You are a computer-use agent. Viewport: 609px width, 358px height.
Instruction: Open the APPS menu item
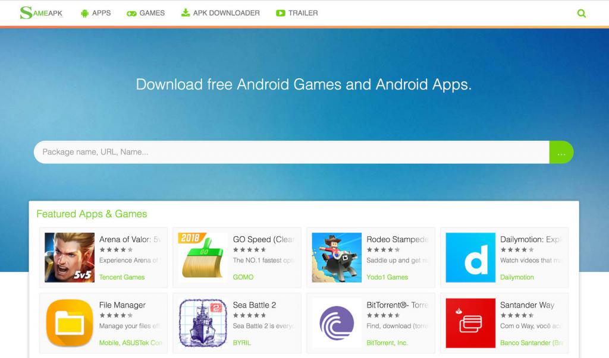(96, 13)
